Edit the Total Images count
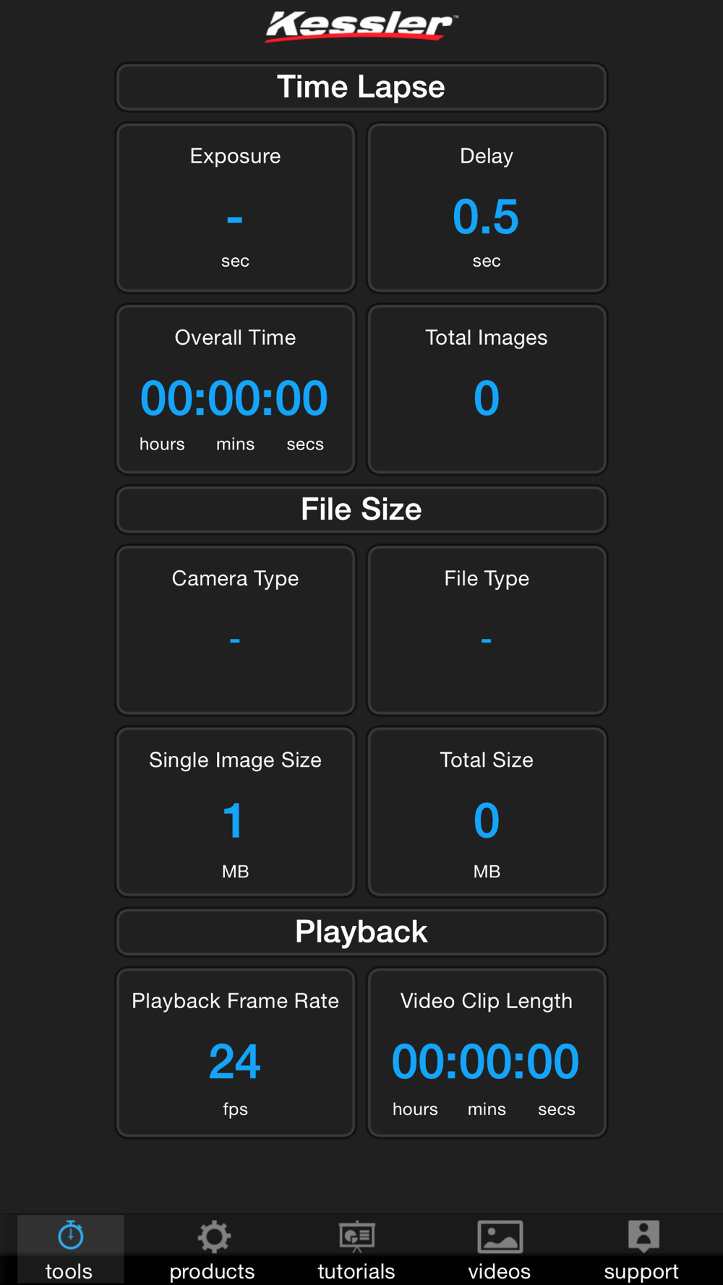The width and height of the screenshot is (723, 1285). 487,390
